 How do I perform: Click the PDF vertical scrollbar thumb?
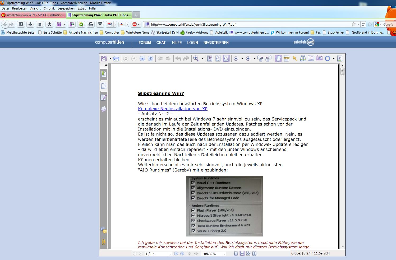click(x=343, y=71)
